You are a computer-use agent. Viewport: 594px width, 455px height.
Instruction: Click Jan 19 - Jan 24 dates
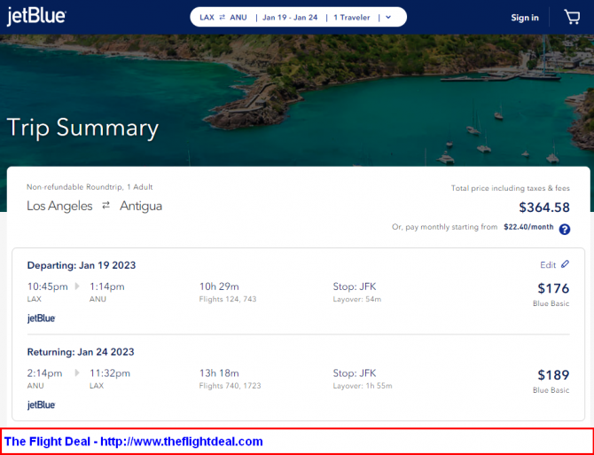(x=290, y=18)
